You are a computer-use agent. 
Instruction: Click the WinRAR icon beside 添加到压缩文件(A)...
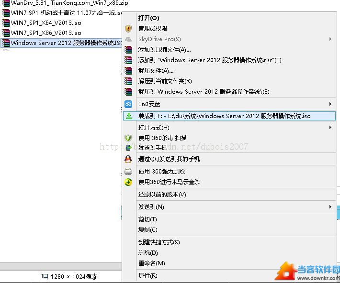click(128, 50)
